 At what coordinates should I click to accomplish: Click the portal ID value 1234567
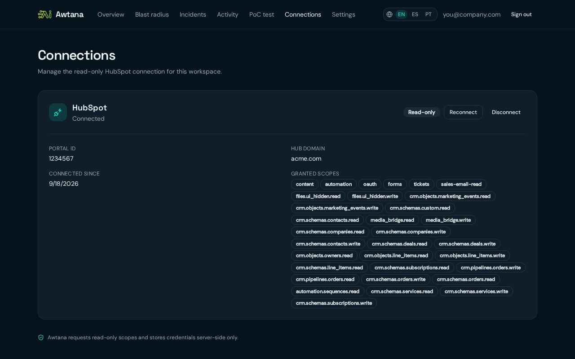61,158
